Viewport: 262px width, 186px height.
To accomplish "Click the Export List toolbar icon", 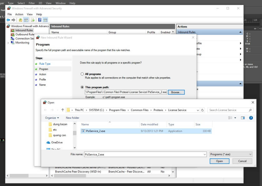I will tap(33, 20).
